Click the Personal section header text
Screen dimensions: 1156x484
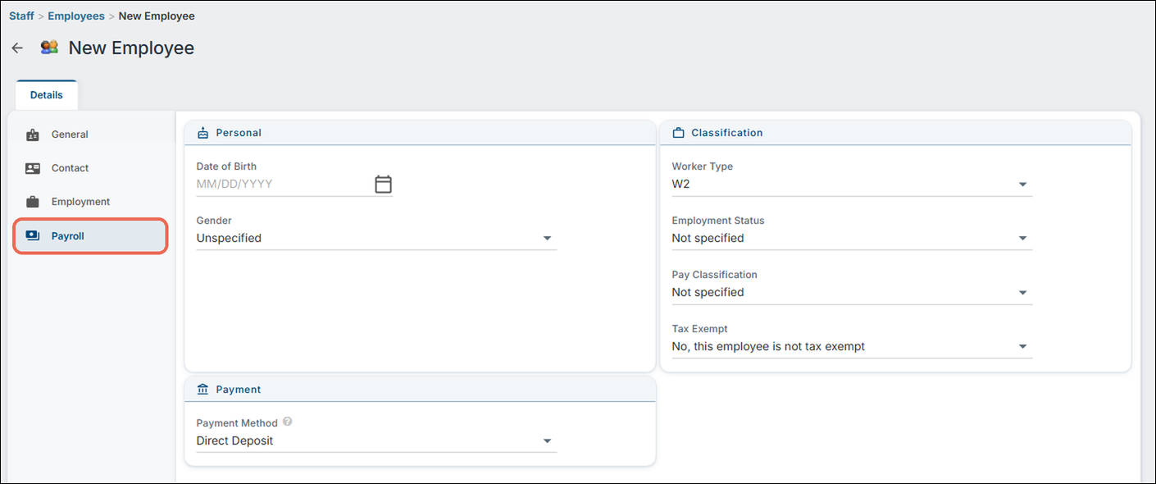click(x=239, y=133)
